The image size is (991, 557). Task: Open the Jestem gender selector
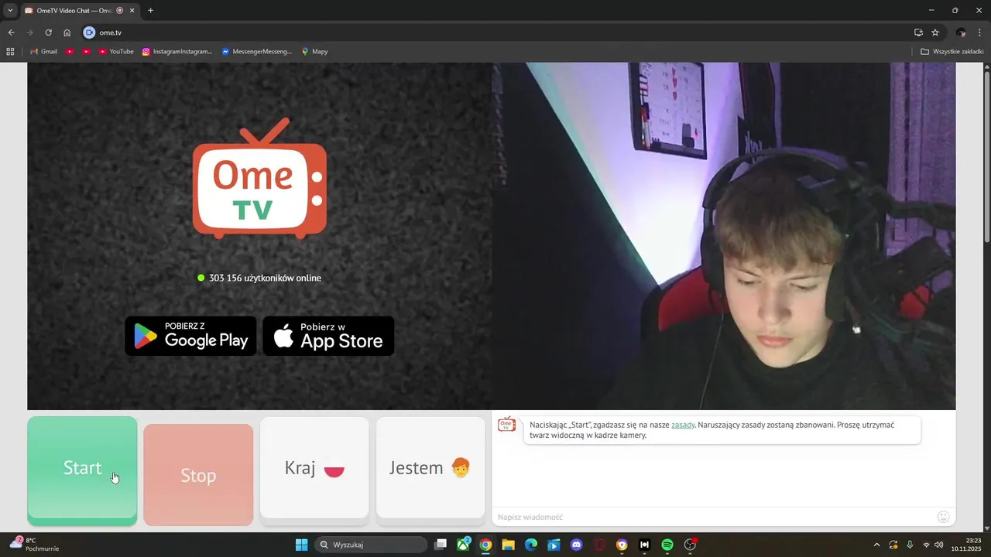(430, 468)
